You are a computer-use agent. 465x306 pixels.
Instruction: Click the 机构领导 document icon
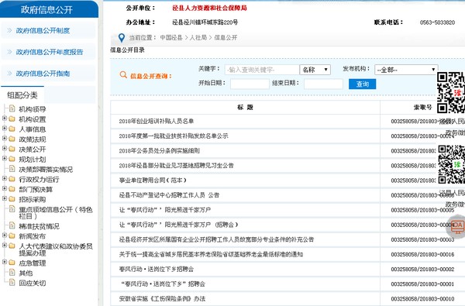[x=12, y=108]
